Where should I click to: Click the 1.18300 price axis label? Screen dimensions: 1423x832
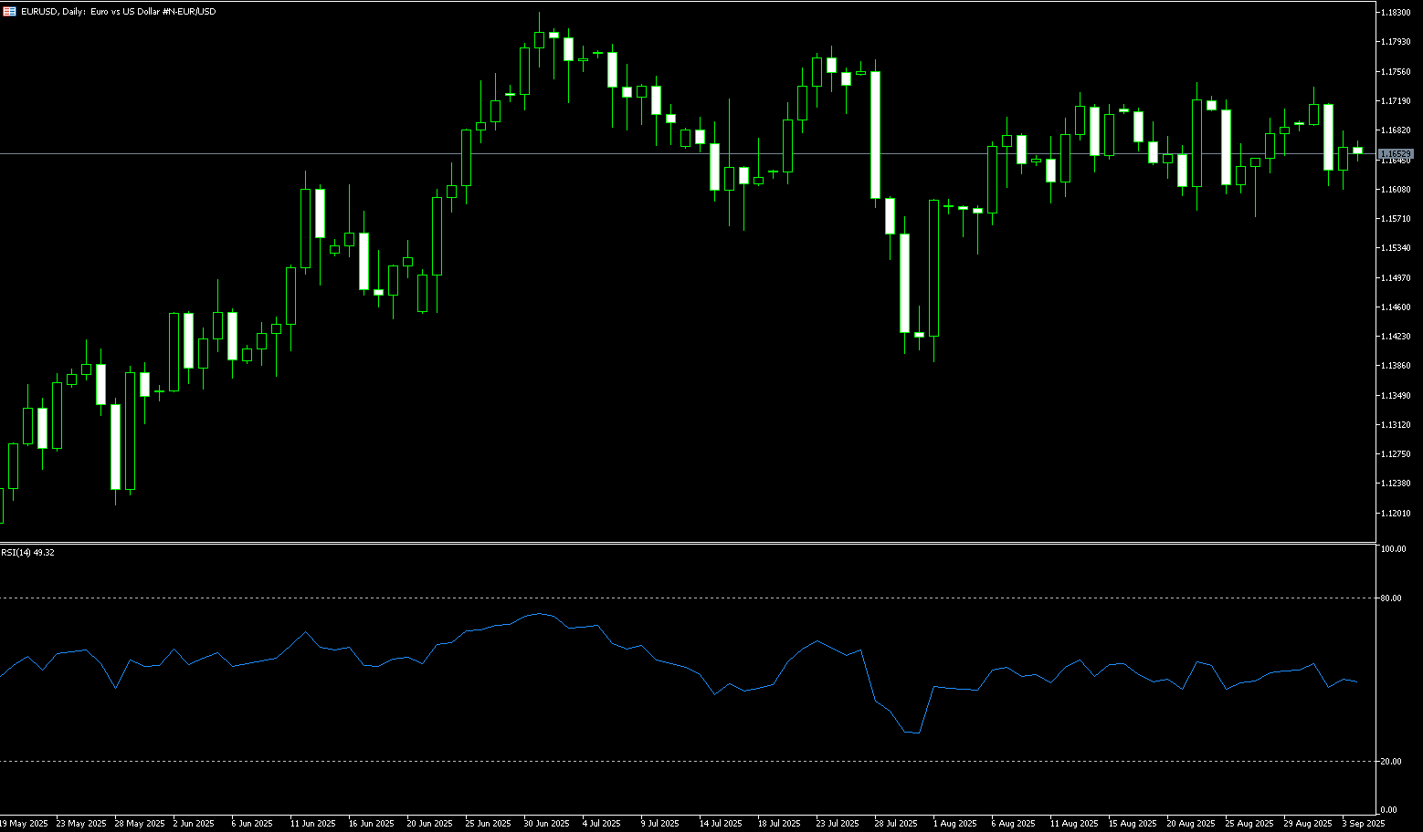[x=1395, y=13]
